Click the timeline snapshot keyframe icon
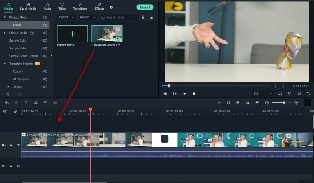Image resolution: width=314 pixels, height=183 pixels. pos(257,103)
